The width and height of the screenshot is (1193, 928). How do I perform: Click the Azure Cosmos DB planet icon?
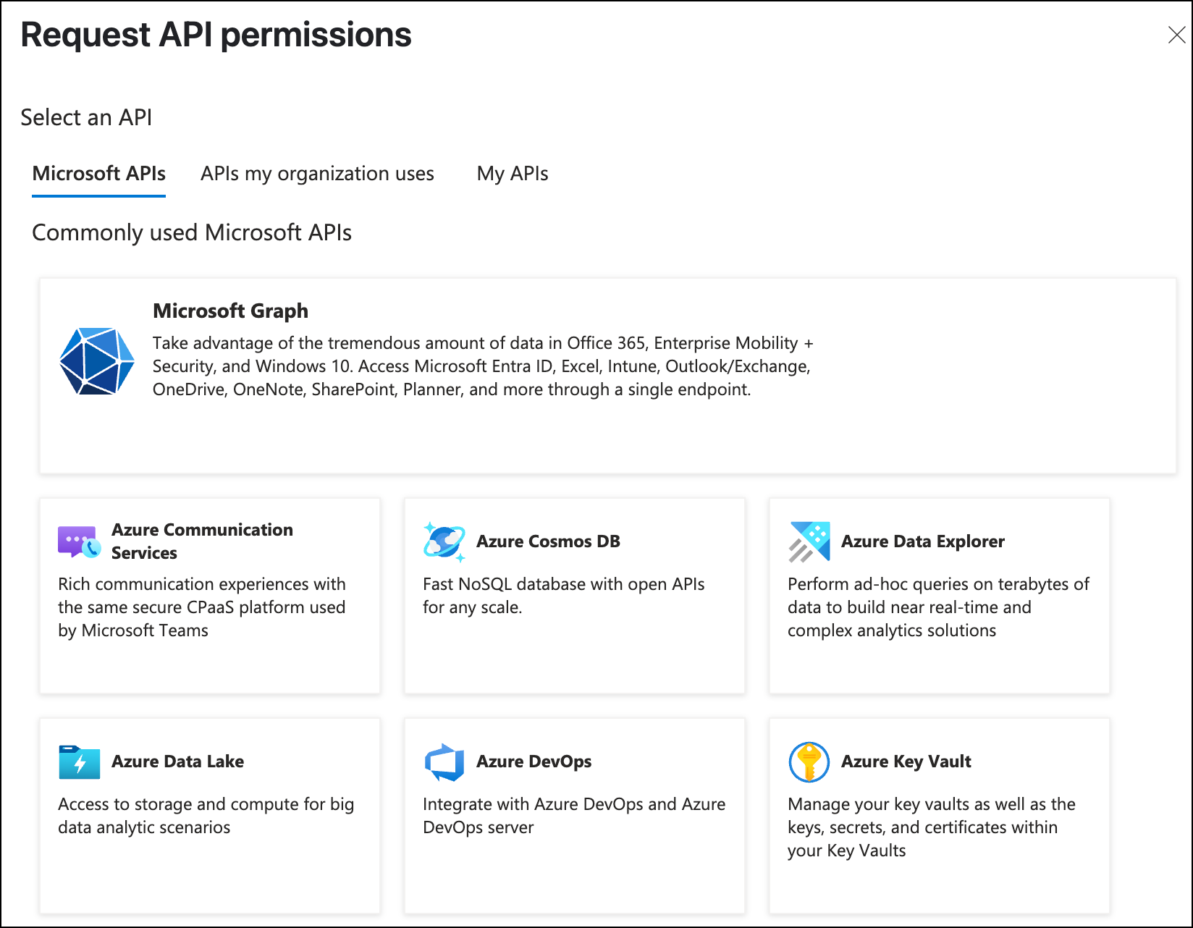(x=444, y=541)
